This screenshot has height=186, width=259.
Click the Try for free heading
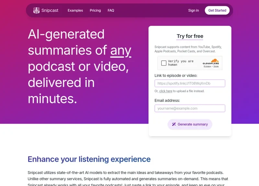tap(190, 36)
